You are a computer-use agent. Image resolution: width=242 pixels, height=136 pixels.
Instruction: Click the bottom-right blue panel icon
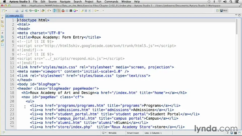point(232,133)
